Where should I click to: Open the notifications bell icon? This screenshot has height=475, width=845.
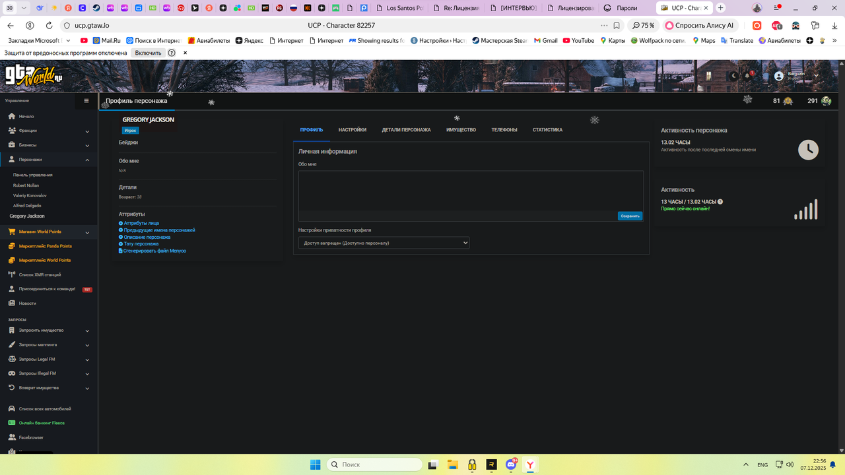[x=748, y=76]
